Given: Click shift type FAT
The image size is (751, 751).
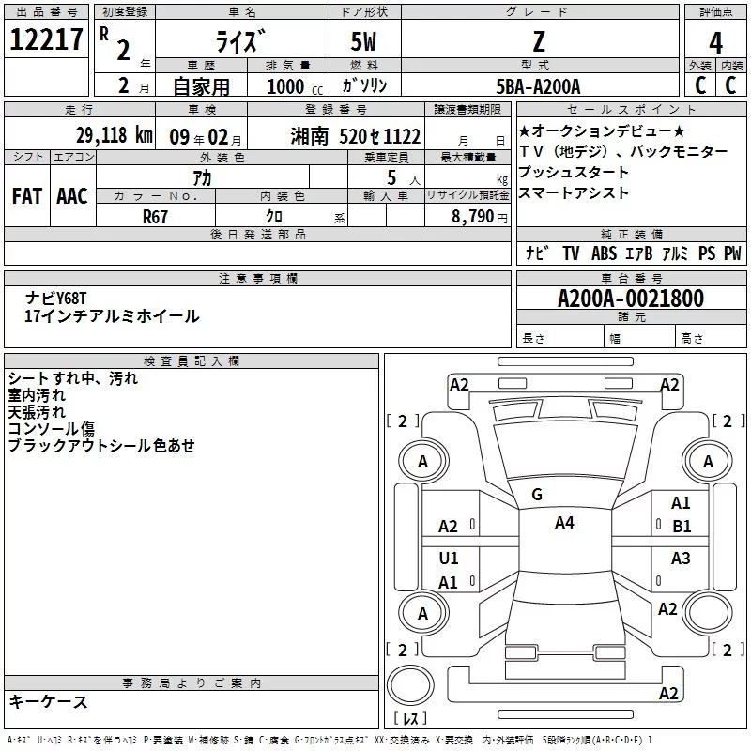Looking at the screenshot, I should point(27,196).
